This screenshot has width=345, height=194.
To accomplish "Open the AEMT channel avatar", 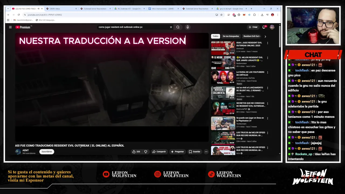I will tap(18, 152).
